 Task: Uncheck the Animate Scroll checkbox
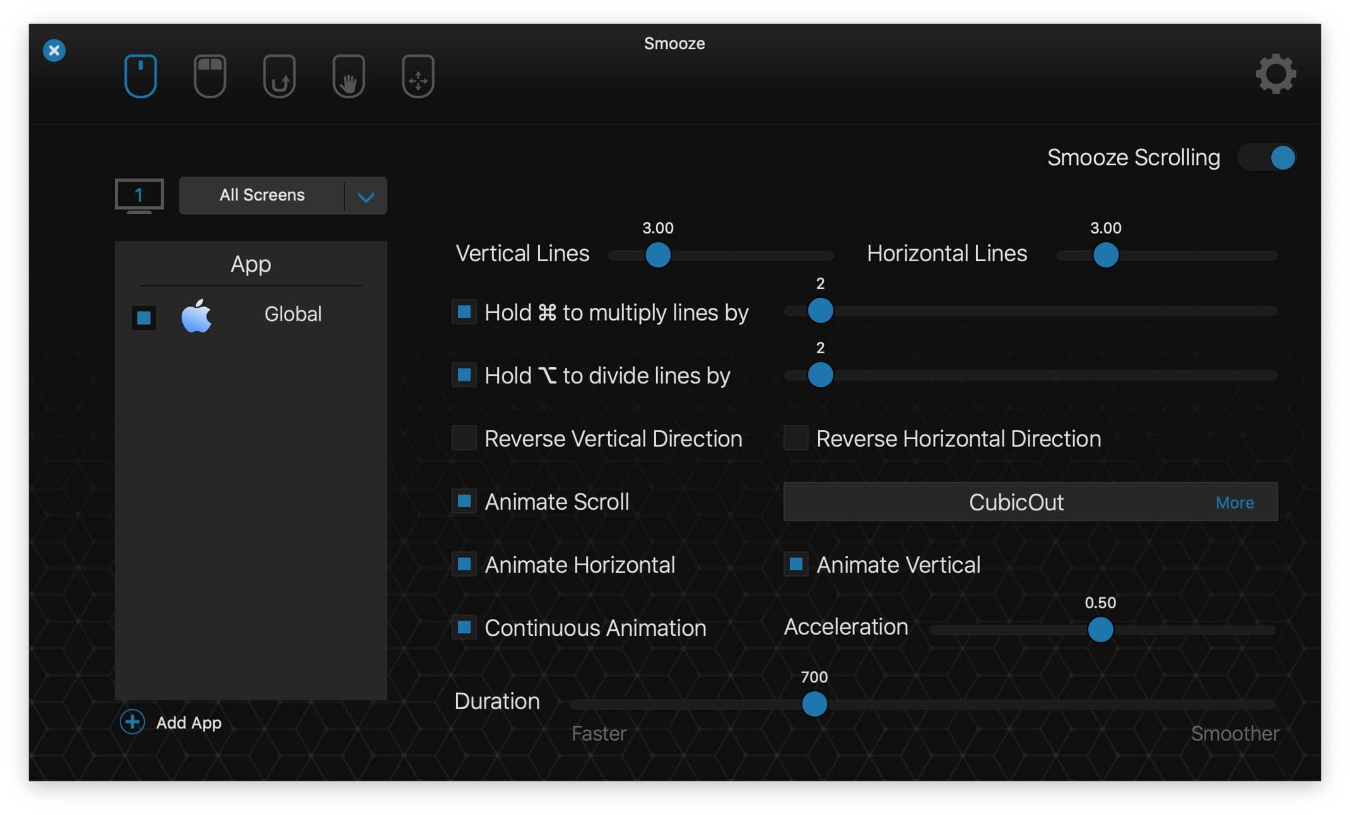pyautogui.click(x=464, y=501)
